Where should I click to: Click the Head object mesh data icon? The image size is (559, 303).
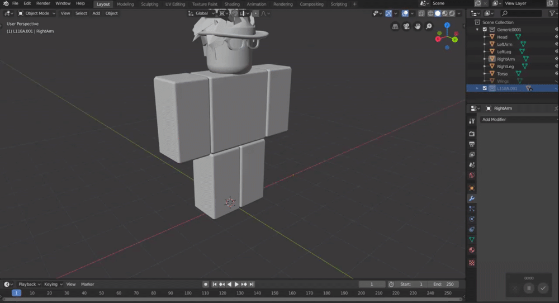(518, 37)
